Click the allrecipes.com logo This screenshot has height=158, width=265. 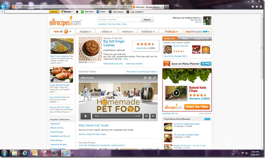point(65,21)
